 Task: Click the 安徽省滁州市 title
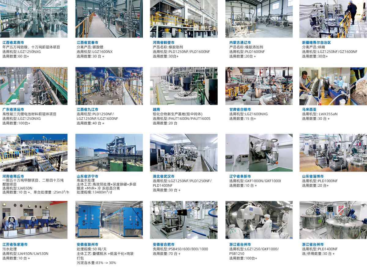pyautogui.click(x=87, y=244)
